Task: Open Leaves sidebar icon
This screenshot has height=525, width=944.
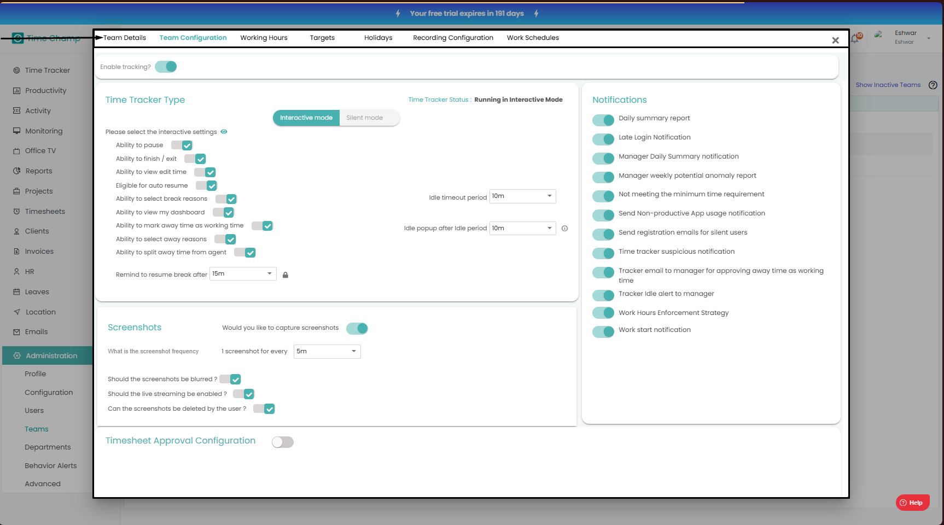Action: coord(16,291)
